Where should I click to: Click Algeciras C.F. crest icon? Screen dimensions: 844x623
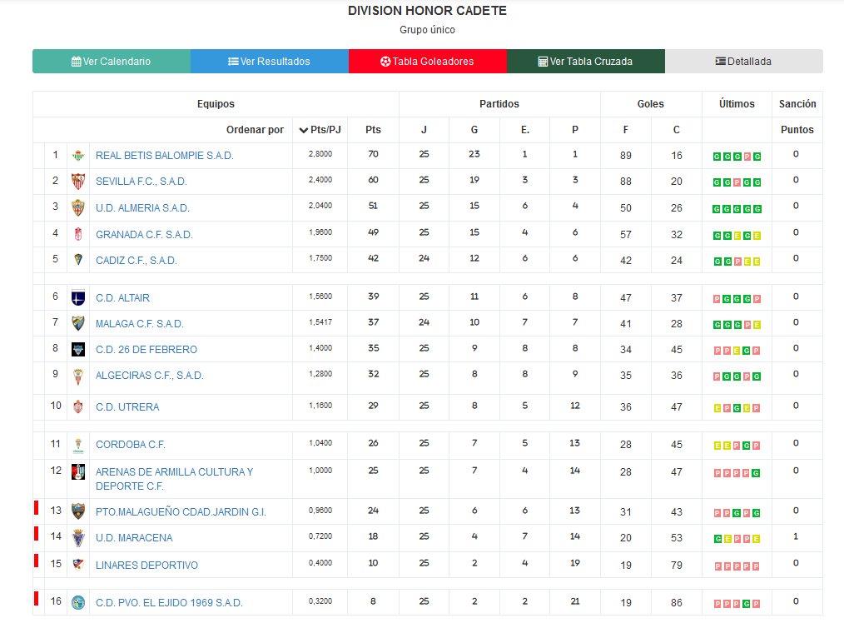[78, 376]
